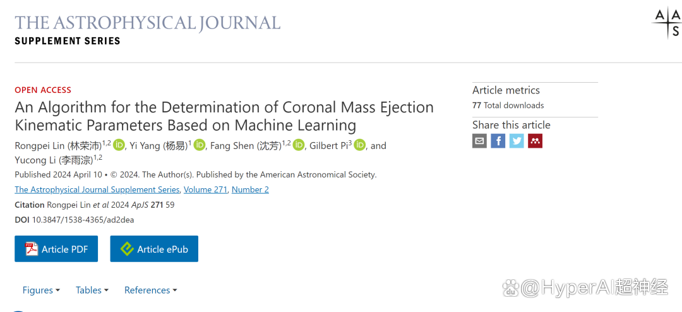Open Yi Yang's ORCID iD icon
The width and height of the screenshot is (682, 312).
[200, 145]
